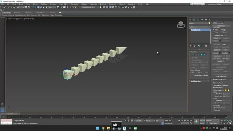The height and width of the screenshot is (131, 233).
Task: Activate the Select and Rotate tool
Action: (41, 7)
